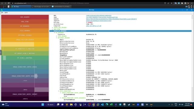Select the Subsystem row
194x109 pixels.
pyautogui.click(x=121, y=78)
